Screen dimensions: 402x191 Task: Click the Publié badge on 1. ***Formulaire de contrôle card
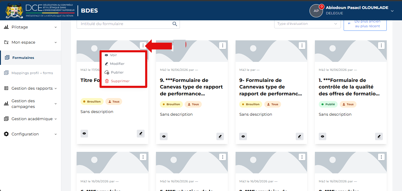[328, 104]
